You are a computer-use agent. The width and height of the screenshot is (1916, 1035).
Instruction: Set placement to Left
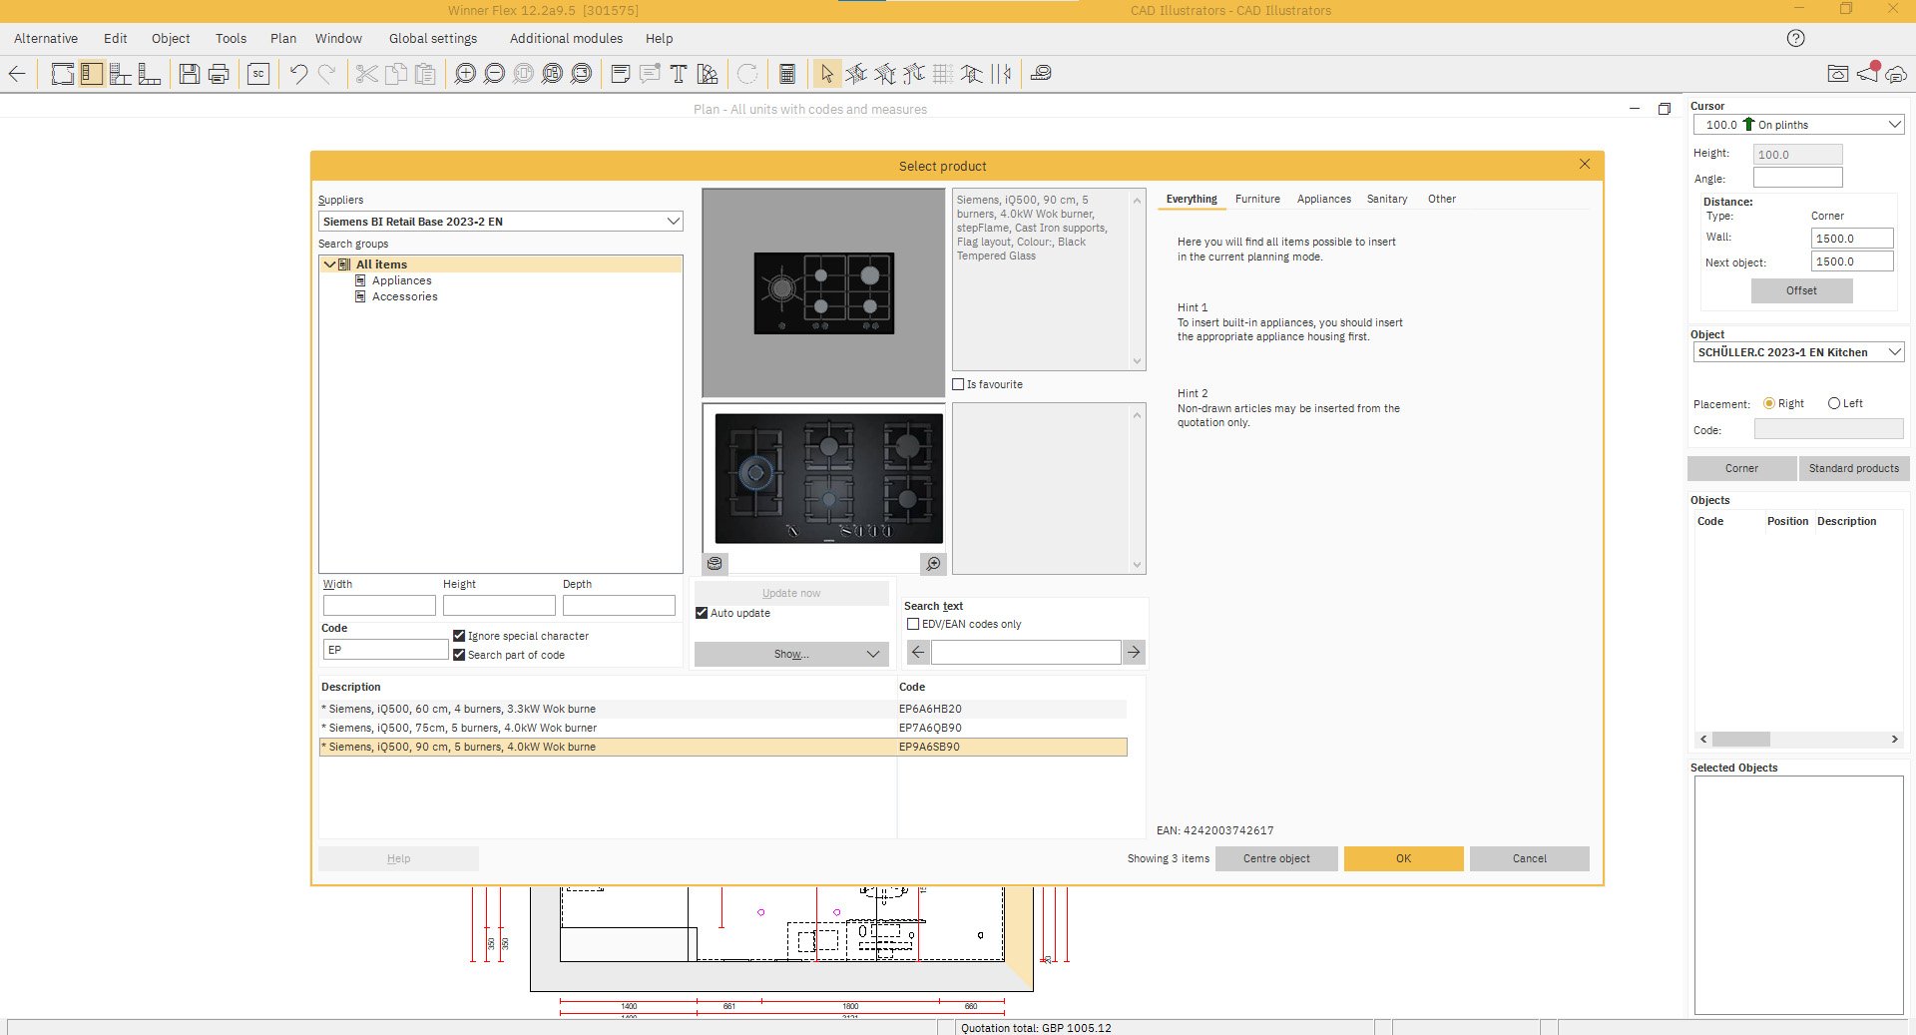click(1833, 403)
